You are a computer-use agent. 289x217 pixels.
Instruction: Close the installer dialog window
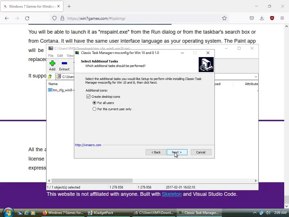pyautogui.click(x=208, y=53)
